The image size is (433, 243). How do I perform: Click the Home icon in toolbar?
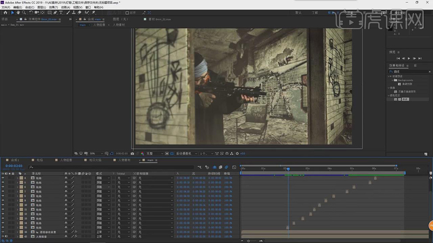point(5,13)
